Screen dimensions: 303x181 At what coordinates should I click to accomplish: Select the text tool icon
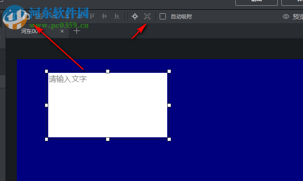(14, 16)
